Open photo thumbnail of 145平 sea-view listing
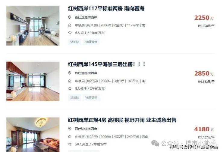The width and height of the screenshot is (223, 152). (x=33, y=81)
